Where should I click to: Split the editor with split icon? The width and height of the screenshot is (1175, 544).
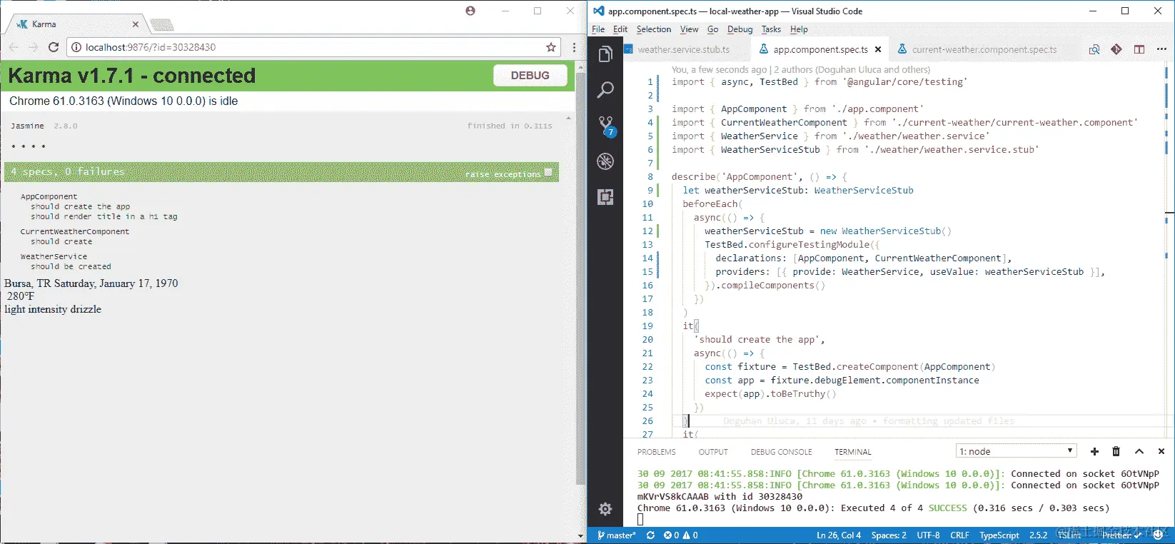point(1139,49)
